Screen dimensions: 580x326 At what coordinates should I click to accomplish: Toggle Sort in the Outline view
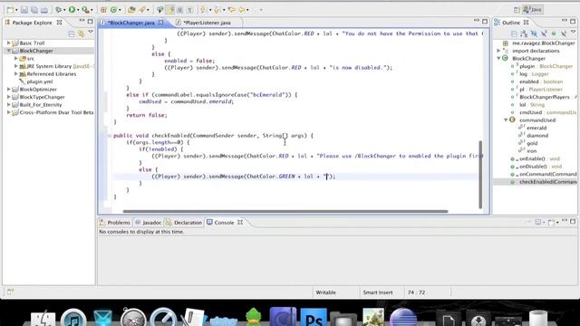coord(524,34)
